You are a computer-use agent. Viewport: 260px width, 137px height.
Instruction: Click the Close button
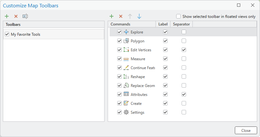tap(246, 130)
